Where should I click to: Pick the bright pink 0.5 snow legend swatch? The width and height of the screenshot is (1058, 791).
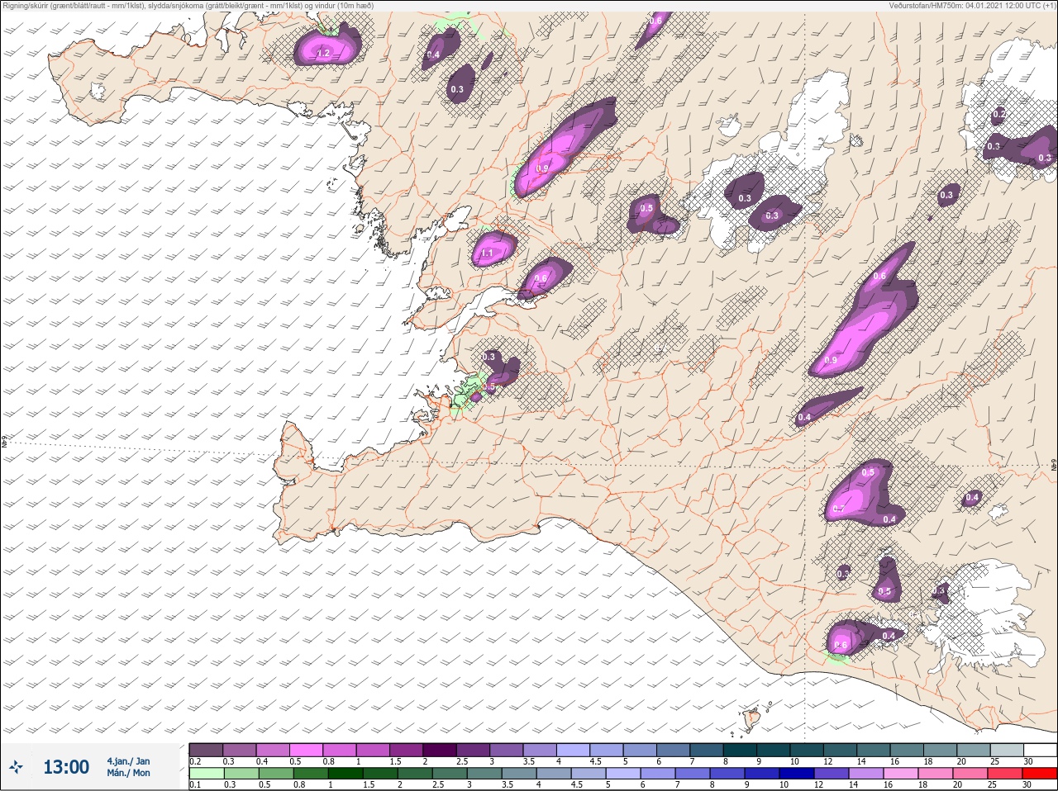point(306,750)
